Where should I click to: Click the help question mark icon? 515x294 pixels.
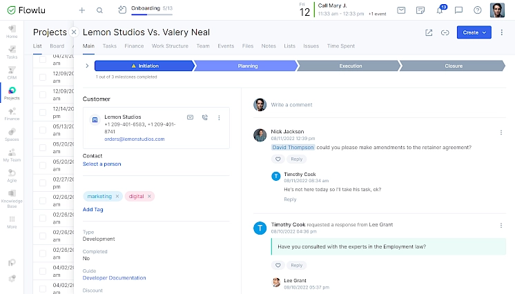point(478,10)
